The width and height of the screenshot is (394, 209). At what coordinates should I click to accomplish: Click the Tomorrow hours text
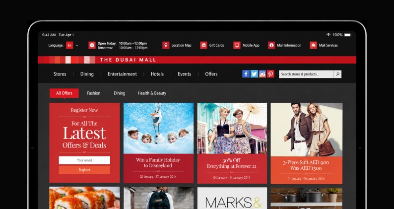click(x=123, y=48)
